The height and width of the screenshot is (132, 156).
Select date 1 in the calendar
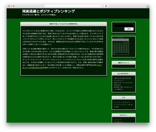pyautogui.click(x=125, y=42)
